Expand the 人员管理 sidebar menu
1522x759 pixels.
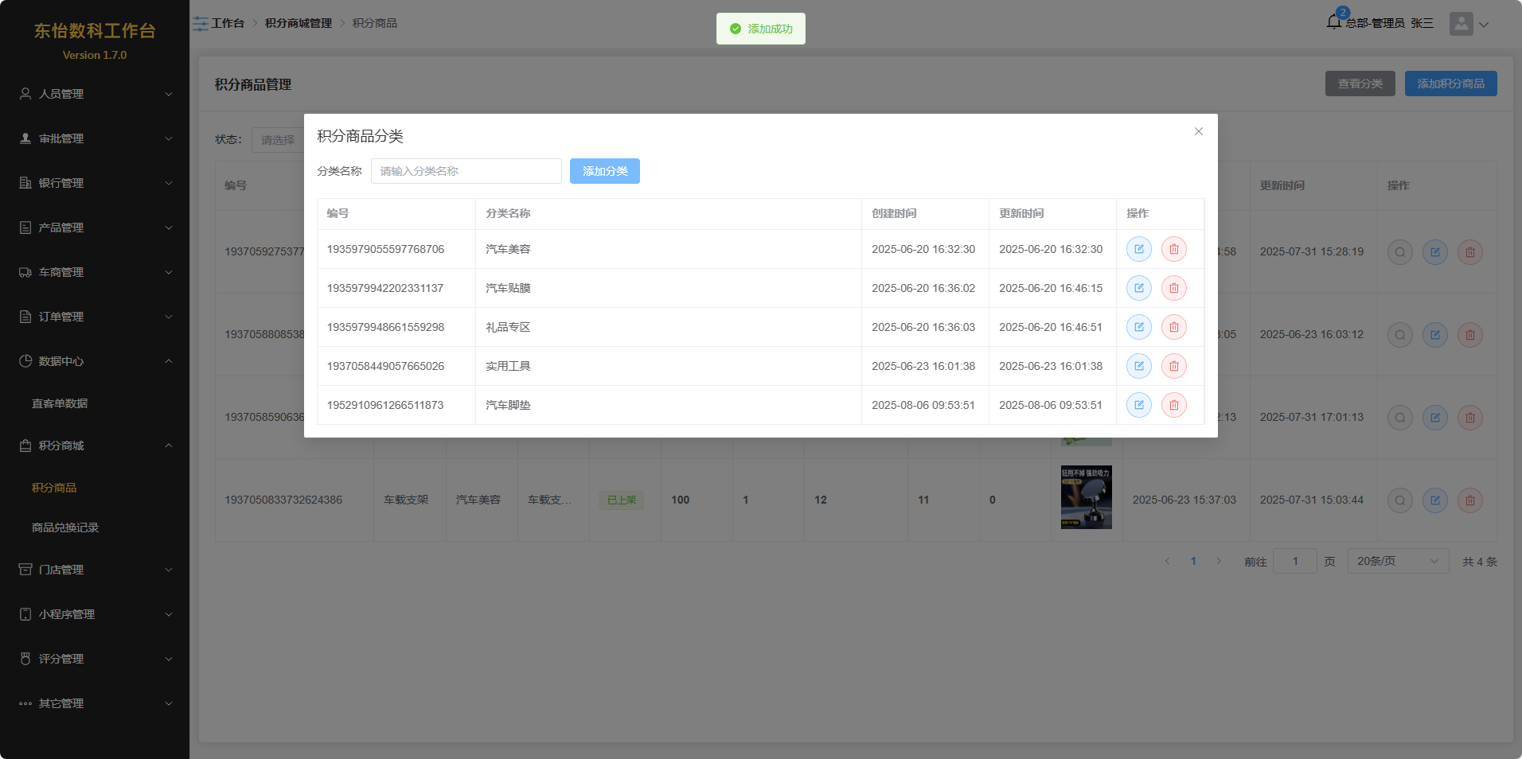[x=95, y=94]
